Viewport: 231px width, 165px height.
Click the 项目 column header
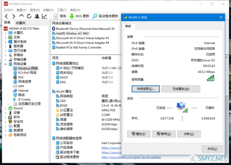point(75,58)
